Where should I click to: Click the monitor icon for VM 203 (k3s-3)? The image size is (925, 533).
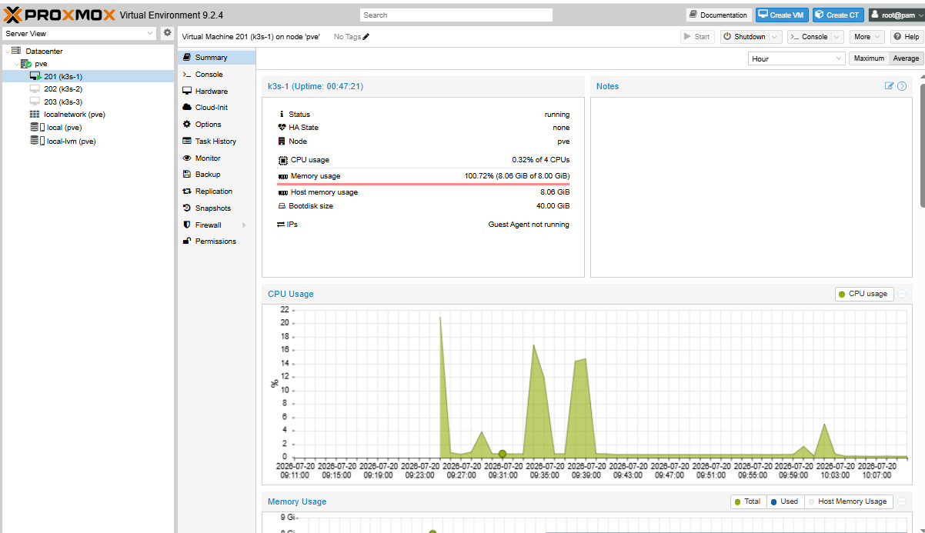pos(35,102)
